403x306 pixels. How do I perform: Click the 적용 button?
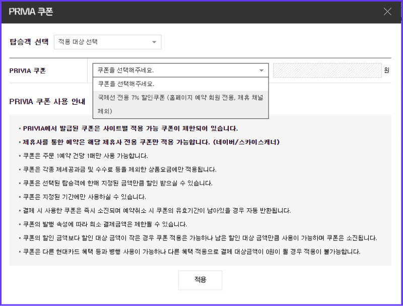[x=200, y=280]
